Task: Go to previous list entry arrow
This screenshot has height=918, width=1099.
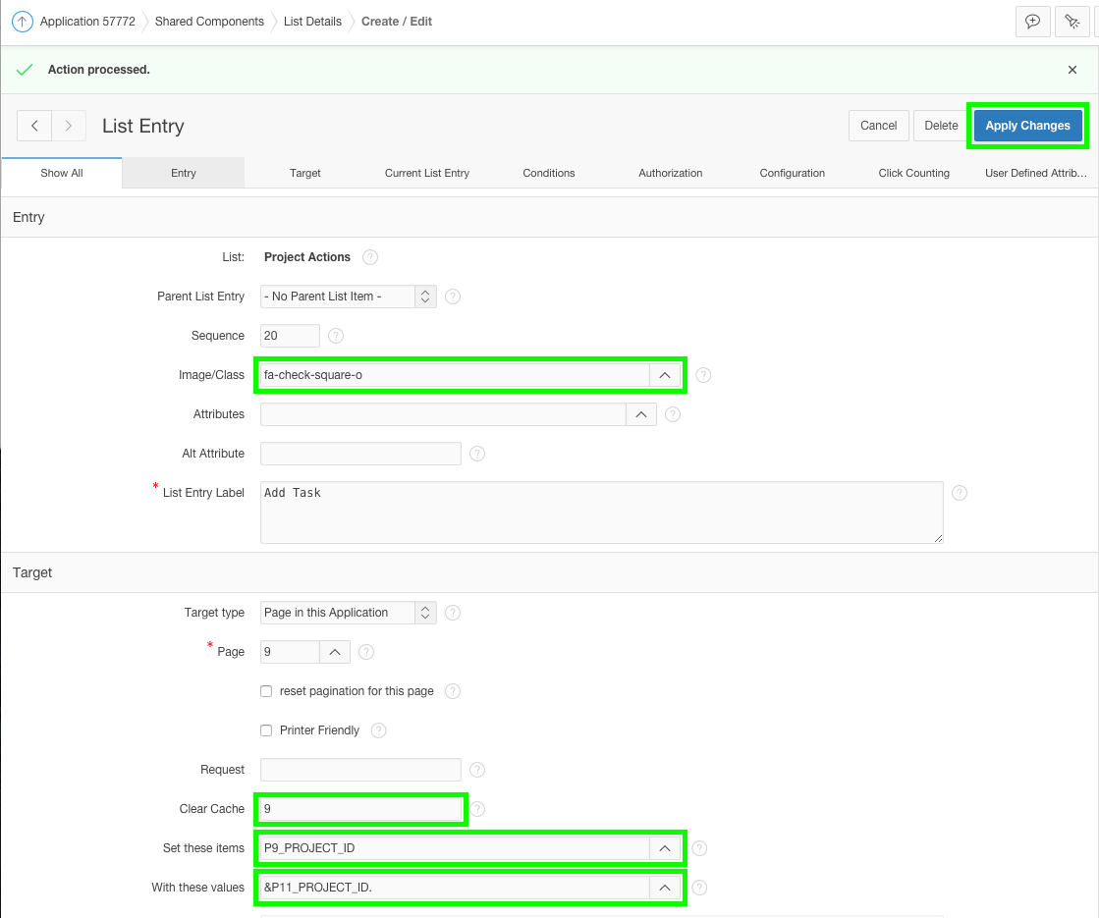Action: [34, 126]
